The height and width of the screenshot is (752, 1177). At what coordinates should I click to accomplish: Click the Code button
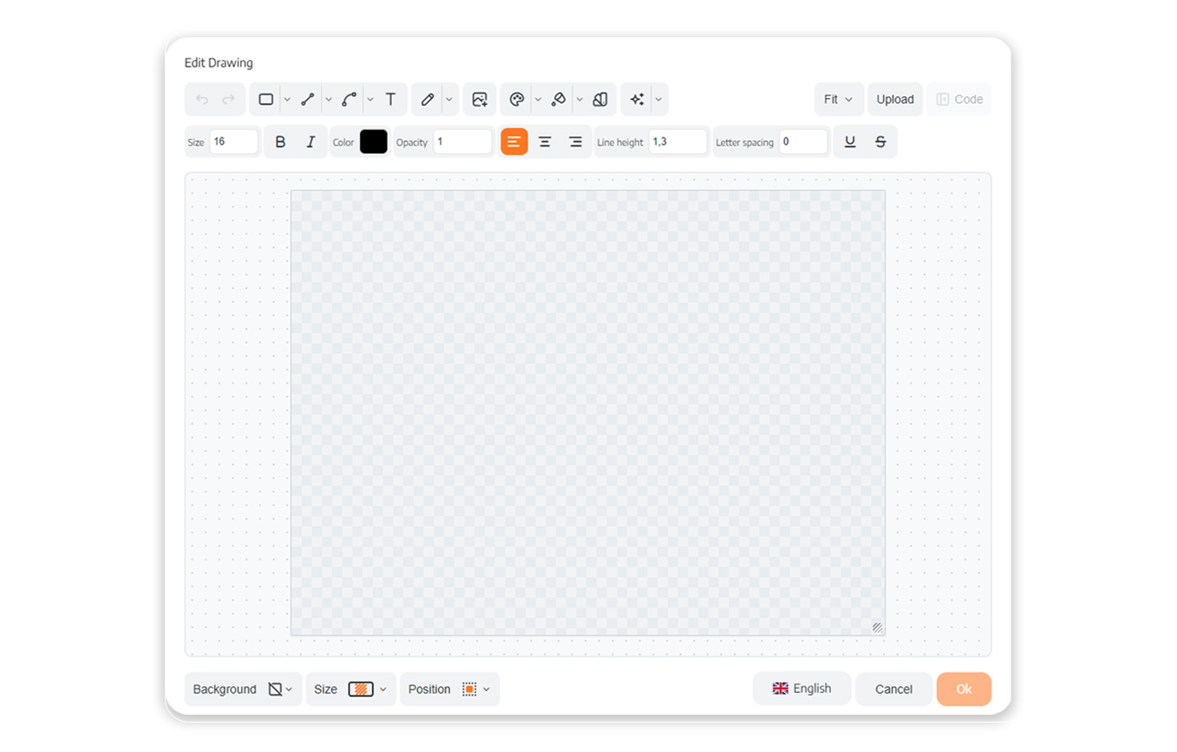tap(959, 100)
